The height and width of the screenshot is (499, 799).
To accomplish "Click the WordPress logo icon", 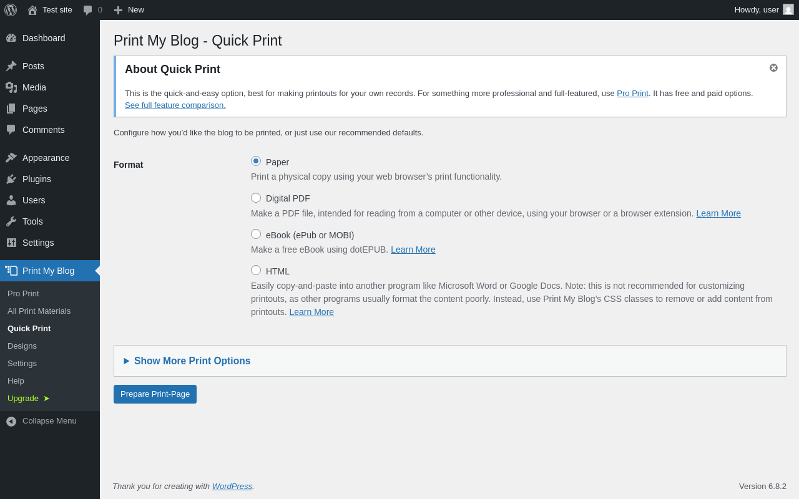I will click(11, 10).
